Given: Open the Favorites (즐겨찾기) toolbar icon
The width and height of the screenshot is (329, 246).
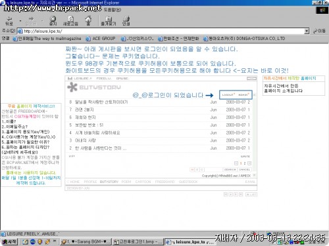Looking at the screenshot, I should point(109,21).
